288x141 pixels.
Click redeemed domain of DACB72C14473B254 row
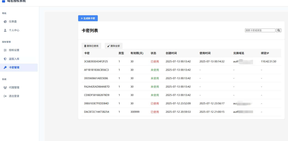243,112
